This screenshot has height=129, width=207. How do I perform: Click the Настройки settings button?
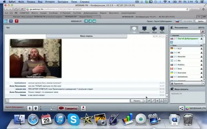188,21
